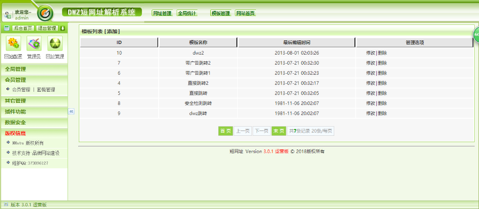Click the template name 安全检测跳转
Viewport: 479px width, 209px height.
(199, 103)
